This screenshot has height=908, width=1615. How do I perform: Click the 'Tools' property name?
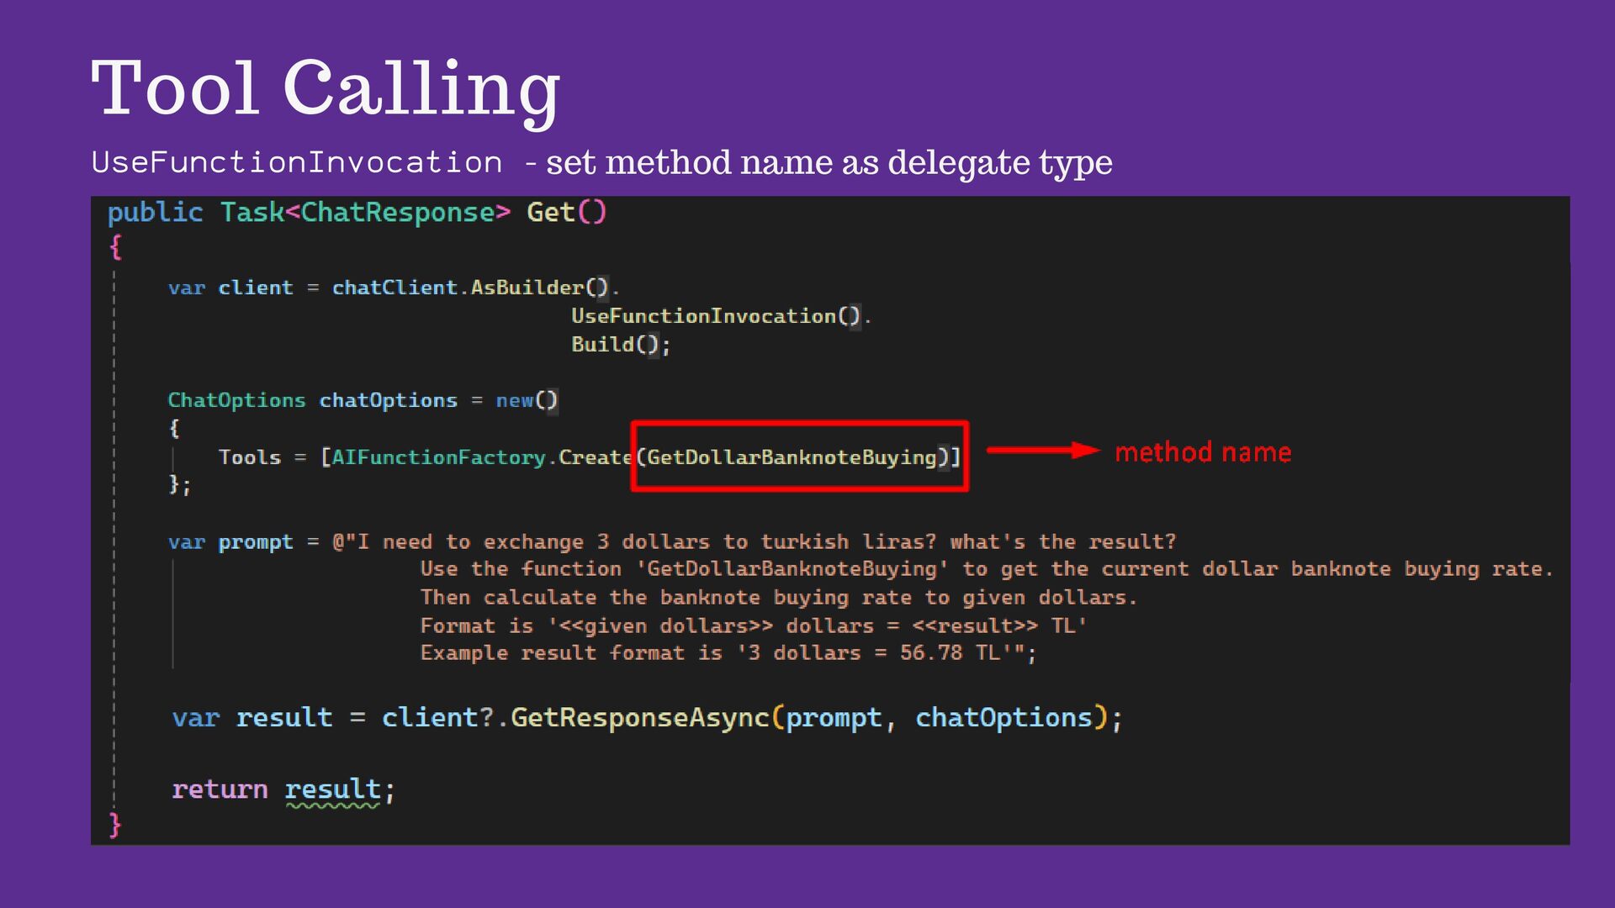click(249, 457)
